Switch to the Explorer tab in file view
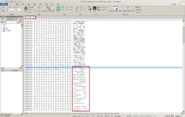Image resolution: width=185 pixels, height=117 pixels. 10,19
